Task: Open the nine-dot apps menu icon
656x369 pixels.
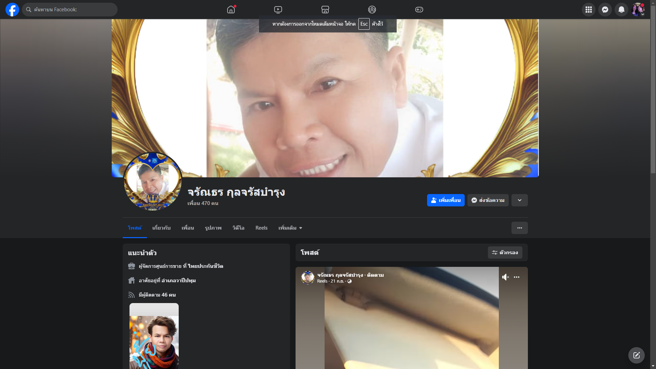Action: coord(589,10)
